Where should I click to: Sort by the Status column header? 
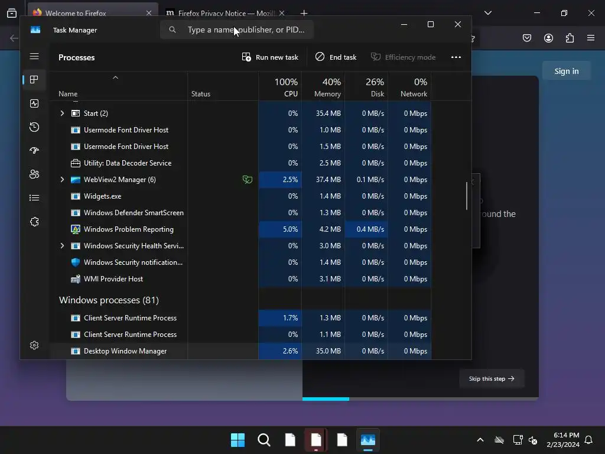(201, 94)
